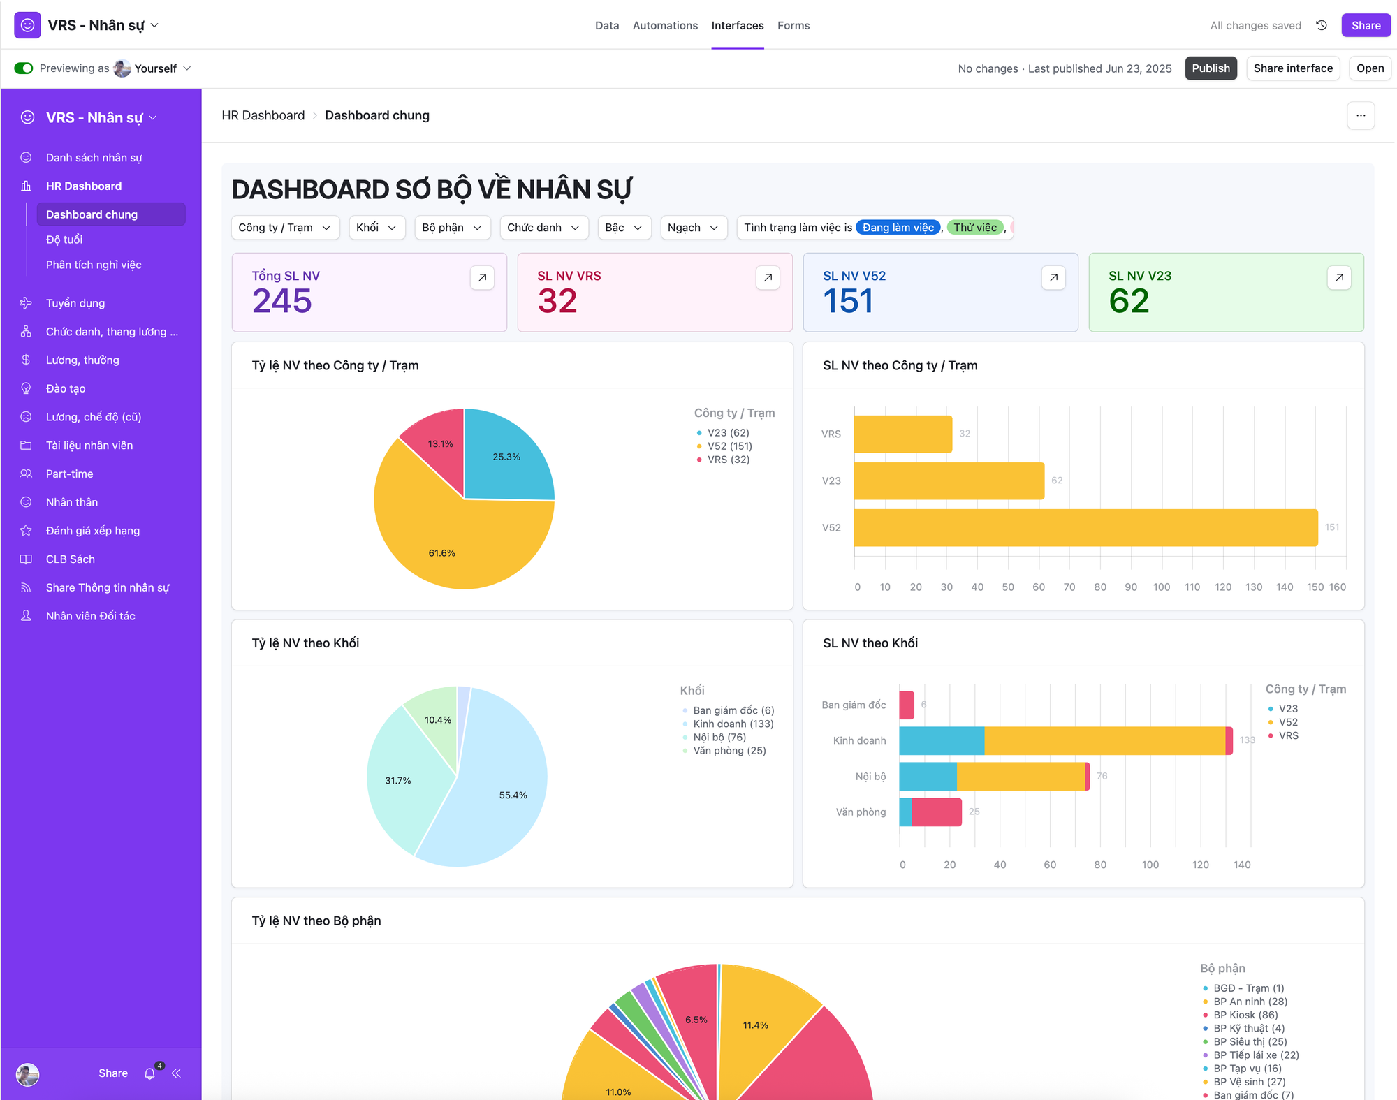Screen dimensions: 1397x1100
Task: Click the Thử việc filter tag
Action: (x=975, y=228)
